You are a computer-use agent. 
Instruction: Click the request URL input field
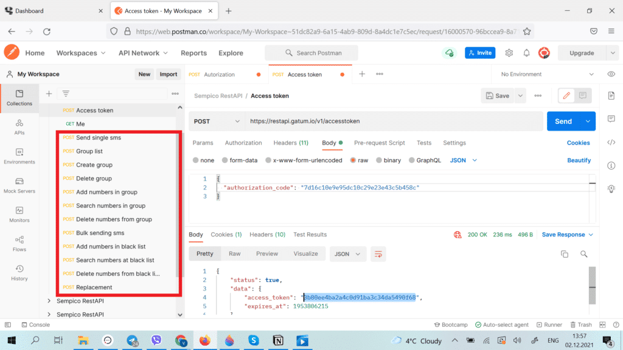point(394,122)
